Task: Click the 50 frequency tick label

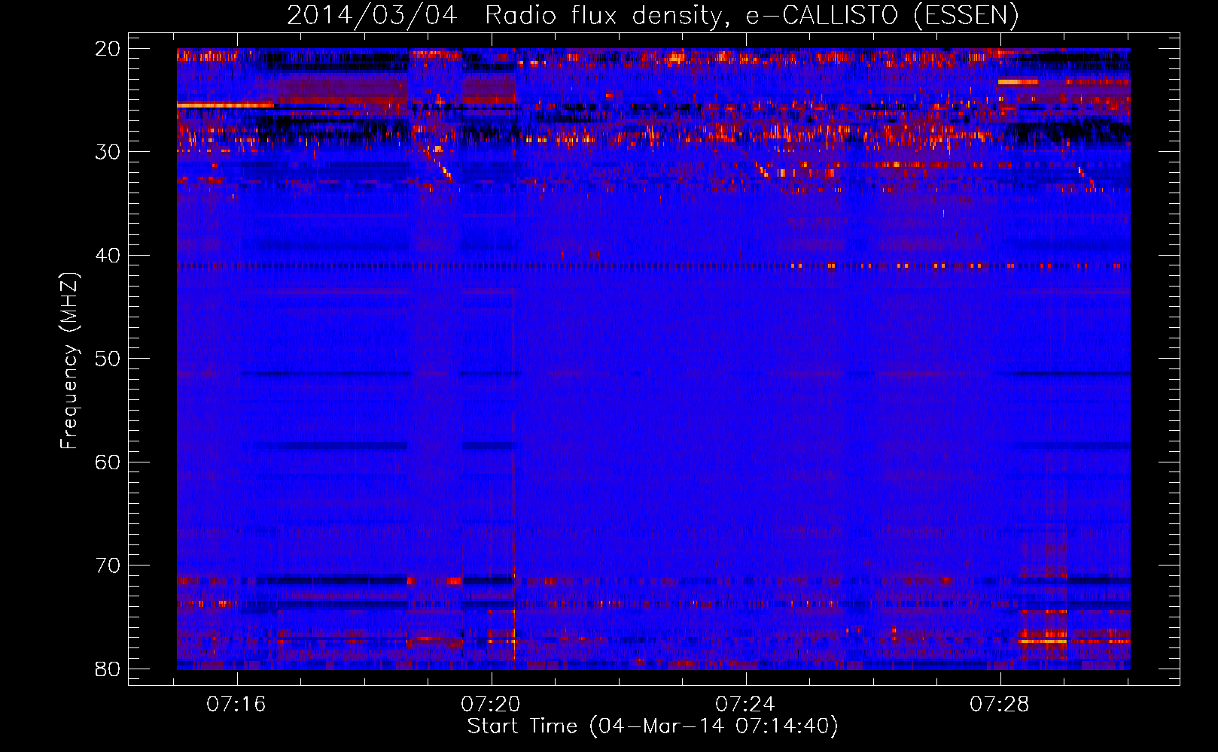Action: pyautogui.click(x=108, y=359)
